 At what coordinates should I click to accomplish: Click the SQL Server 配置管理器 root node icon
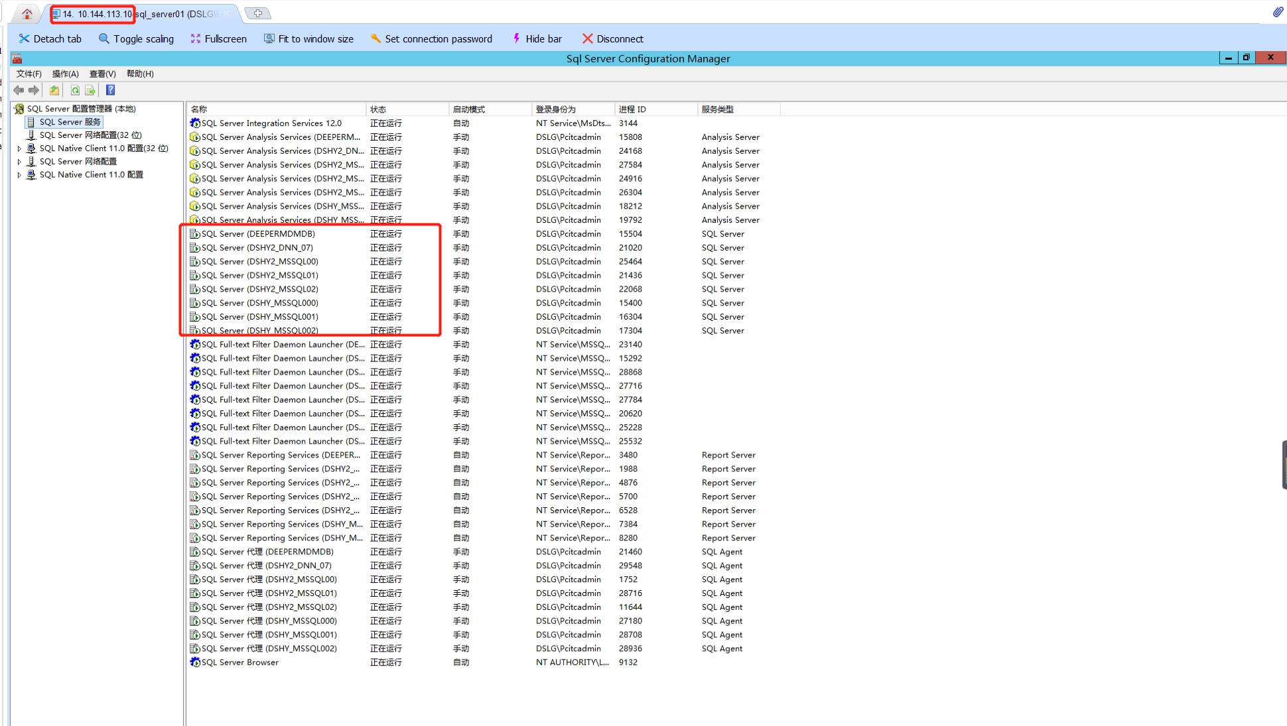pos(19,109)
